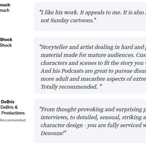The image size is (146, 143).
Task: Click the non-bold 'Shock' company text
Action: [6, 45]
